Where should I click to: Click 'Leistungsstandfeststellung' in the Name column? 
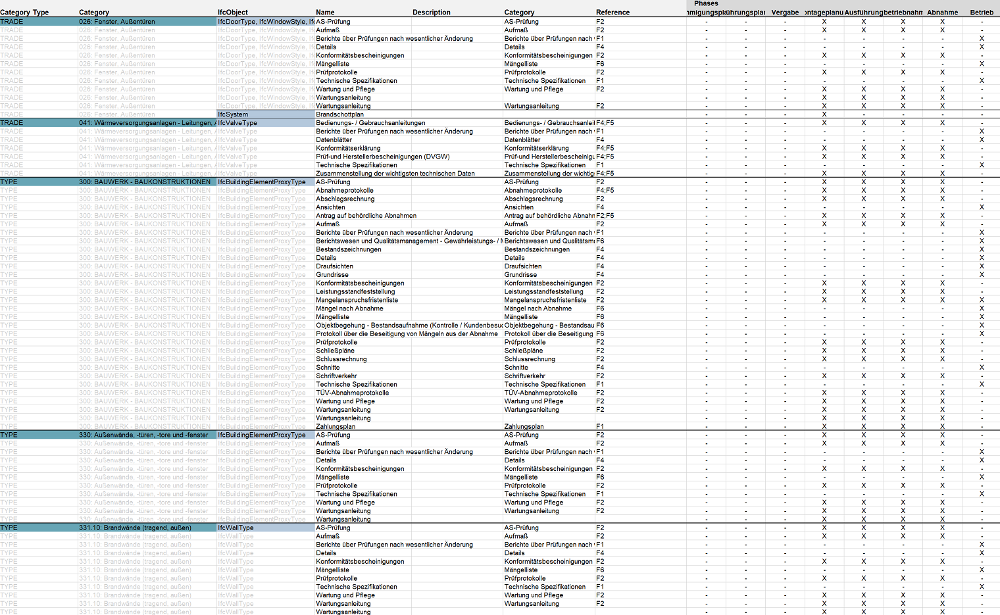click(355, 291)
